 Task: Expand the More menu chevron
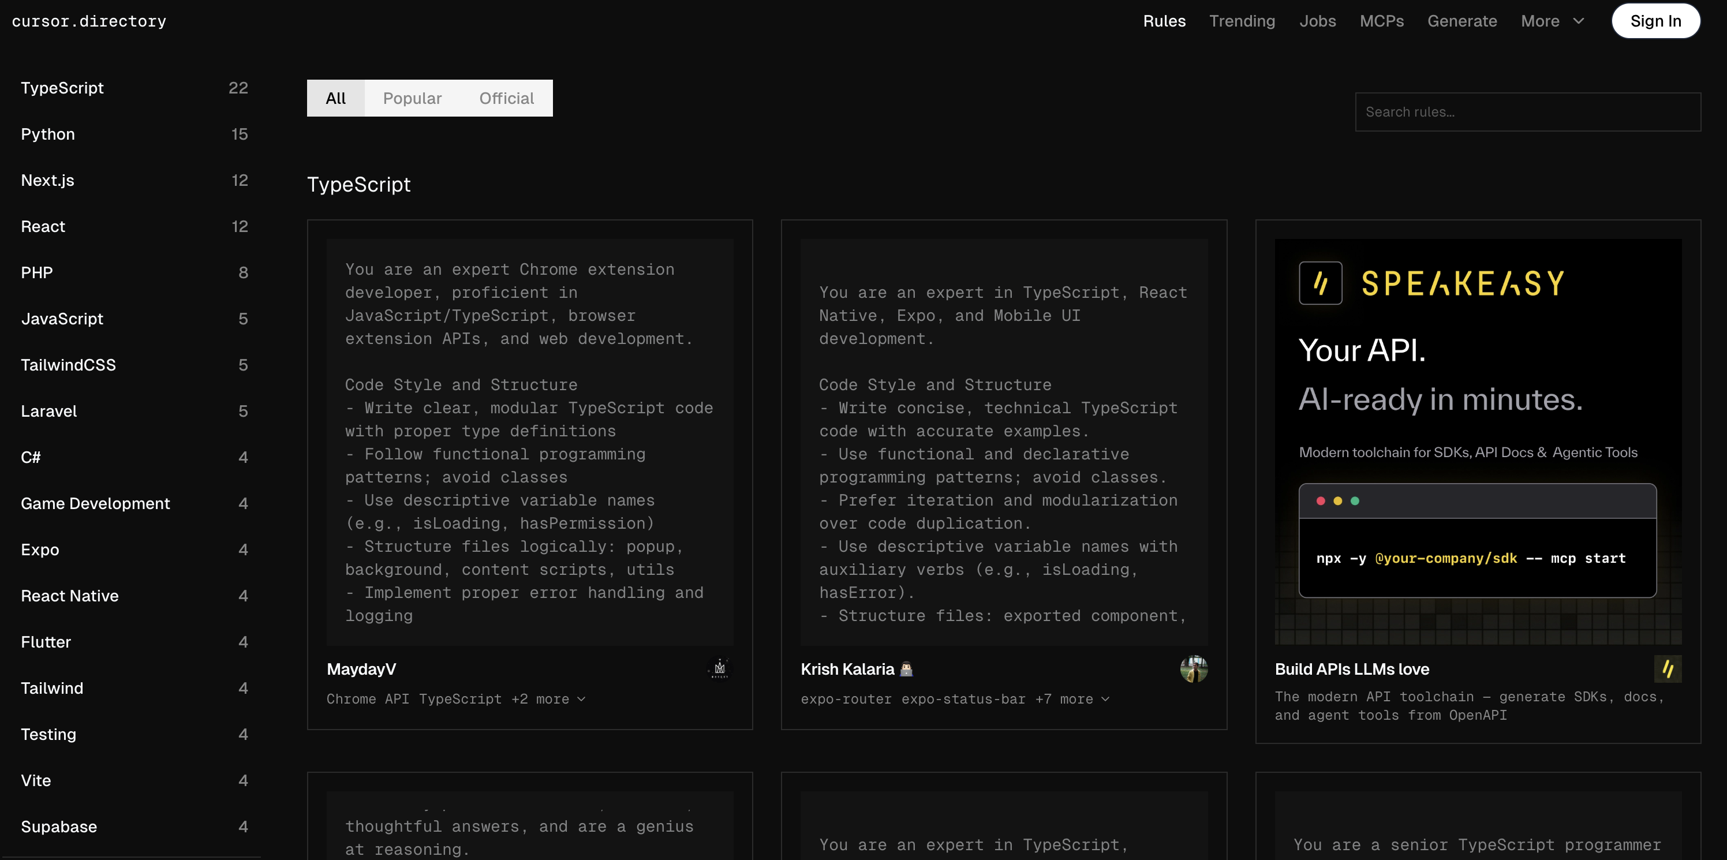coord(1578,21)
